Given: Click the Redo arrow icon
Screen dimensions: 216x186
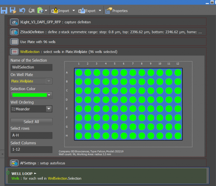Looking at the screenshot, I should coord(31,11).
